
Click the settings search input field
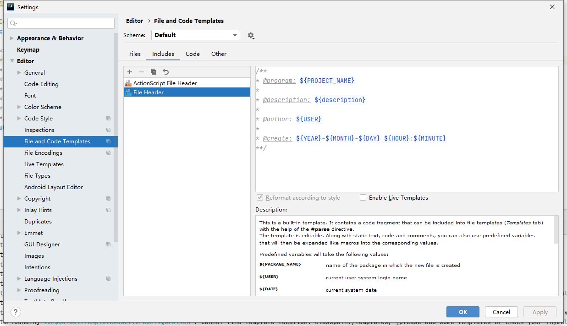tap(61, 23)
